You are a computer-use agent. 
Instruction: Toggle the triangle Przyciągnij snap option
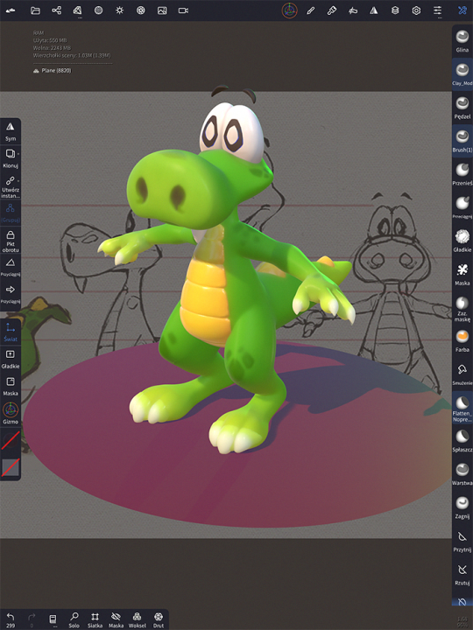(11, 267)
